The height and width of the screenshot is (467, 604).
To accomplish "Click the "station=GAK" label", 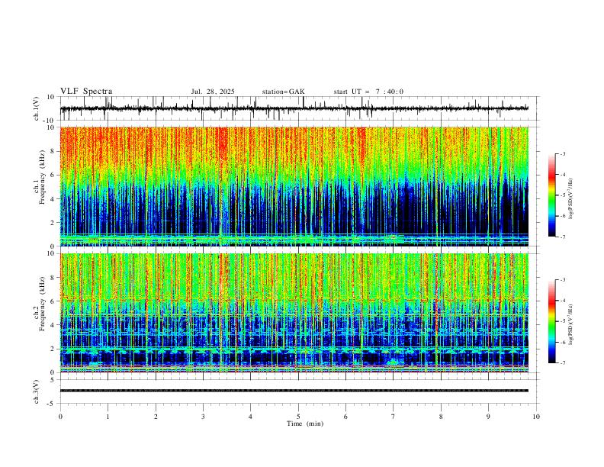I will point(284,92).
